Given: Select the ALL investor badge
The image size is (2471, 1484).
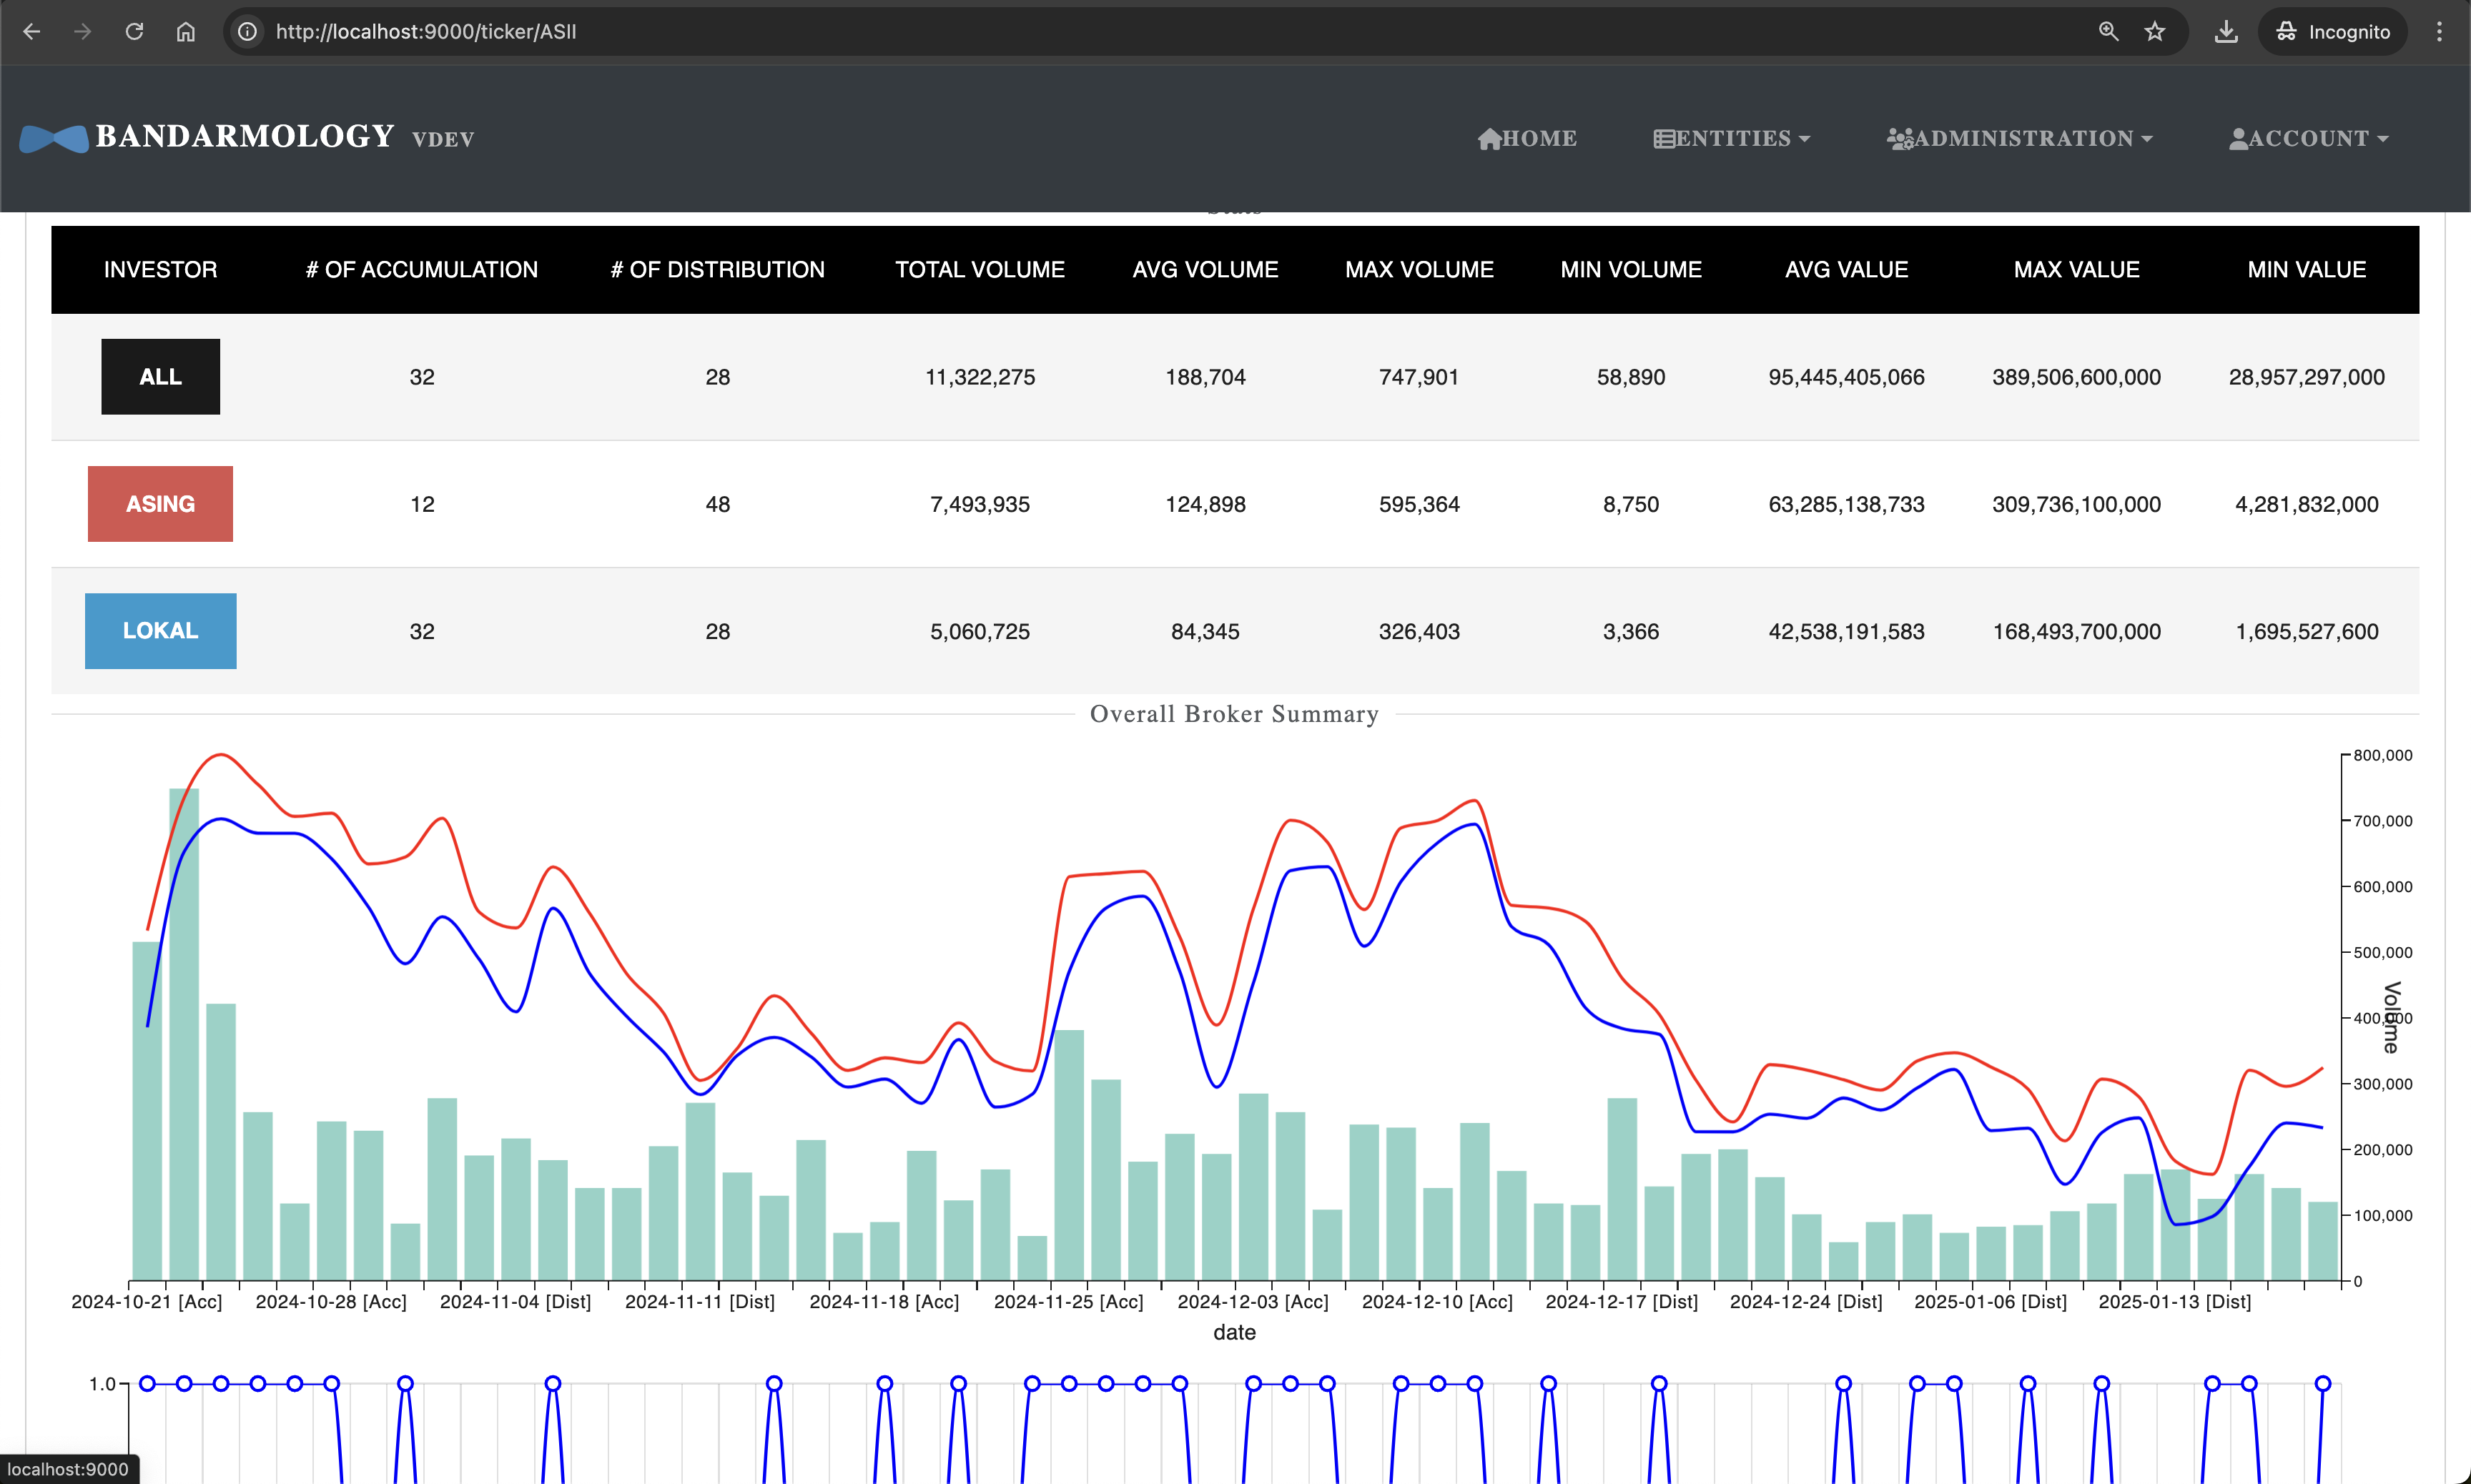Looking at the screenshot, I should (160, 377).
